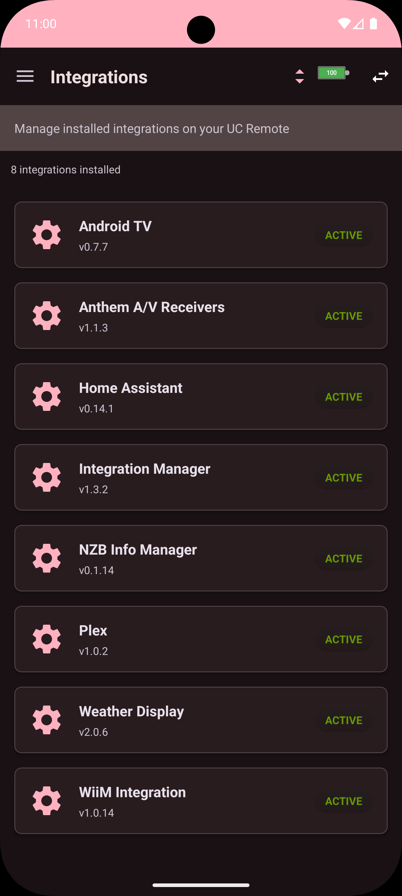Tap the WiiM Integration gear icon

47,801
